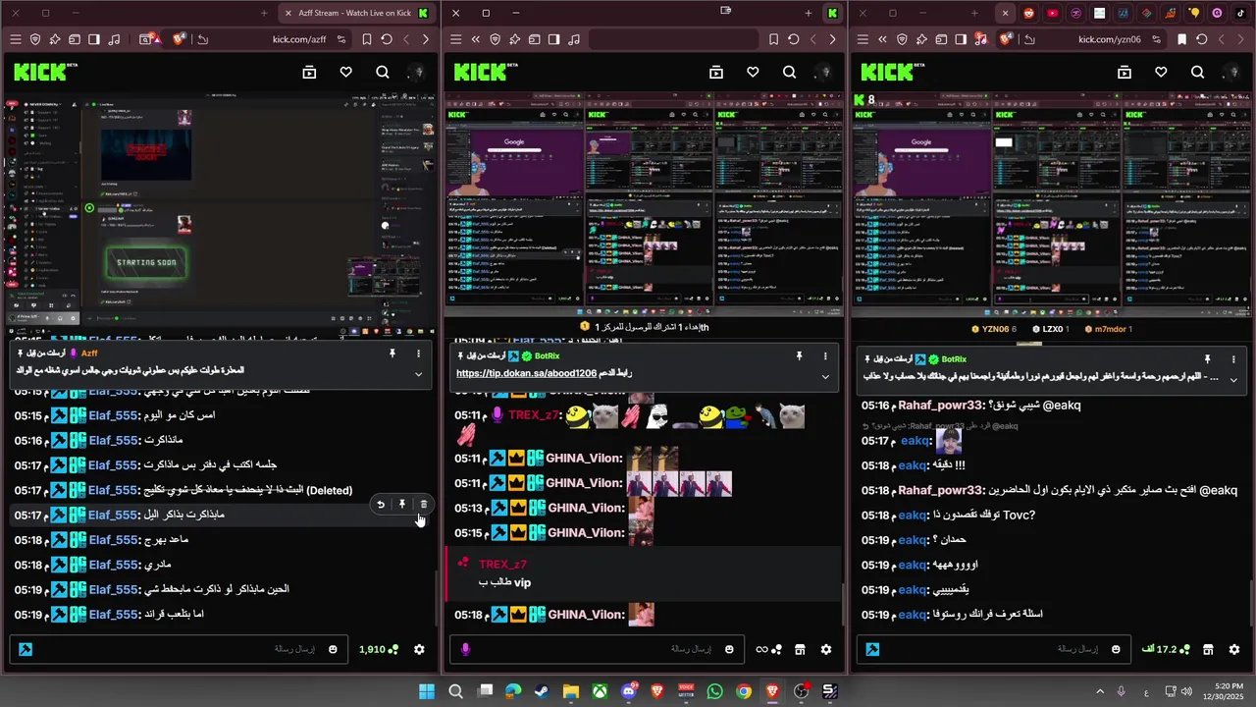
Task: Select the Kick tab in middle window
Action: pos(832,13)
